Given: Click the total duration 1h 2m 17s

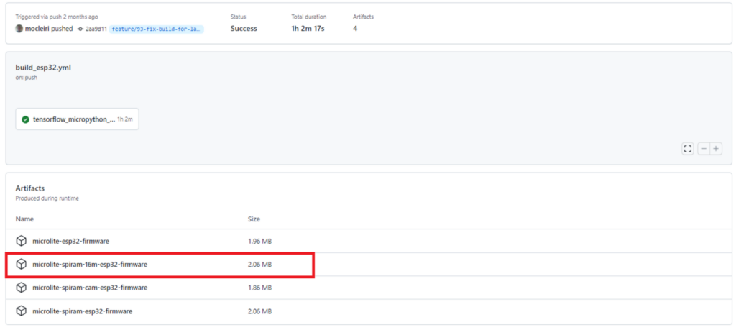Looking at the screenshot, I should coord(308,29).
